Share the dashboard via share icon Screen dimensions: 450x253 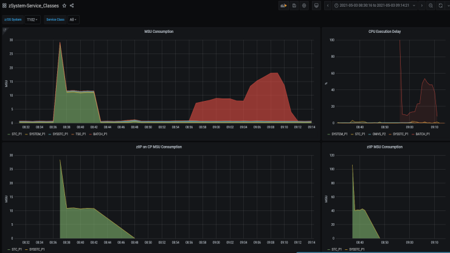click(72, 5)
